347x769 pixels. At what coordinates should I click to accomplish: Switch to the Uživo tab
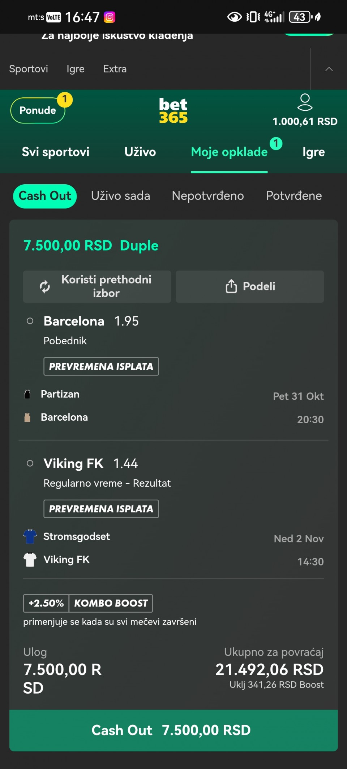(140, 152)
